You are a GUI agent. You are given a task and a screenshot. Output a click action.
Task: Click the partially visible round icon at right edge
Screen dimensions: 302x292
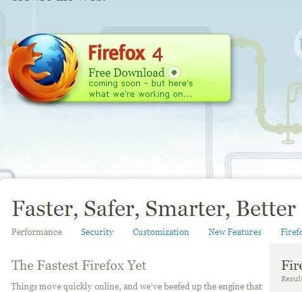point(298,45)
